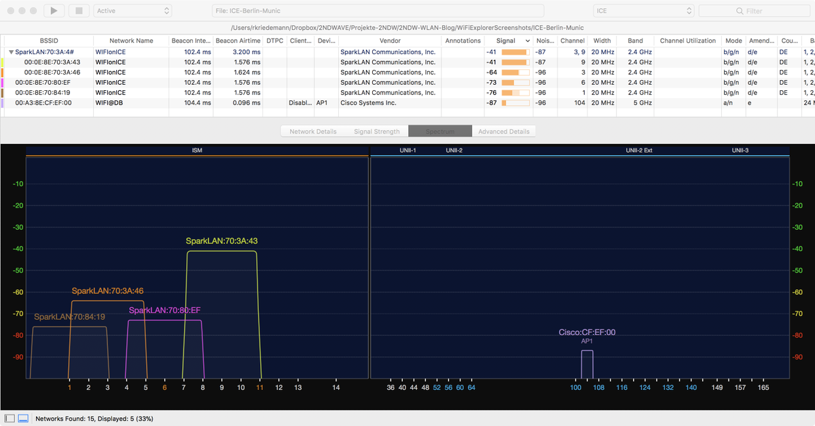
Task: Collapse the SparkLAN:70:3A:4# group triangle
Action: (x=11, y=52)
